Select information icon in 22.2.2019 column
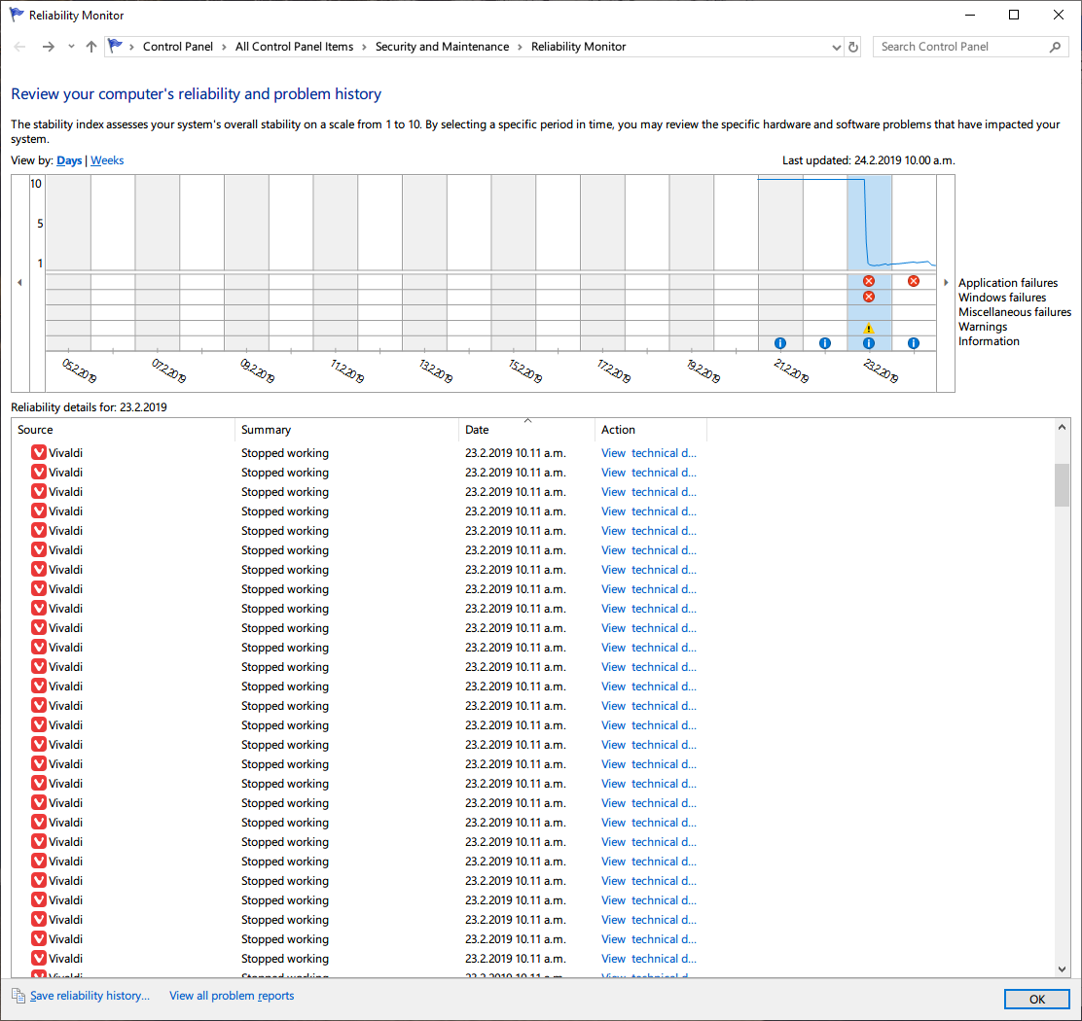This screenshot has width=1082, height=1021. pyautogui.click(x=824, y=342)
